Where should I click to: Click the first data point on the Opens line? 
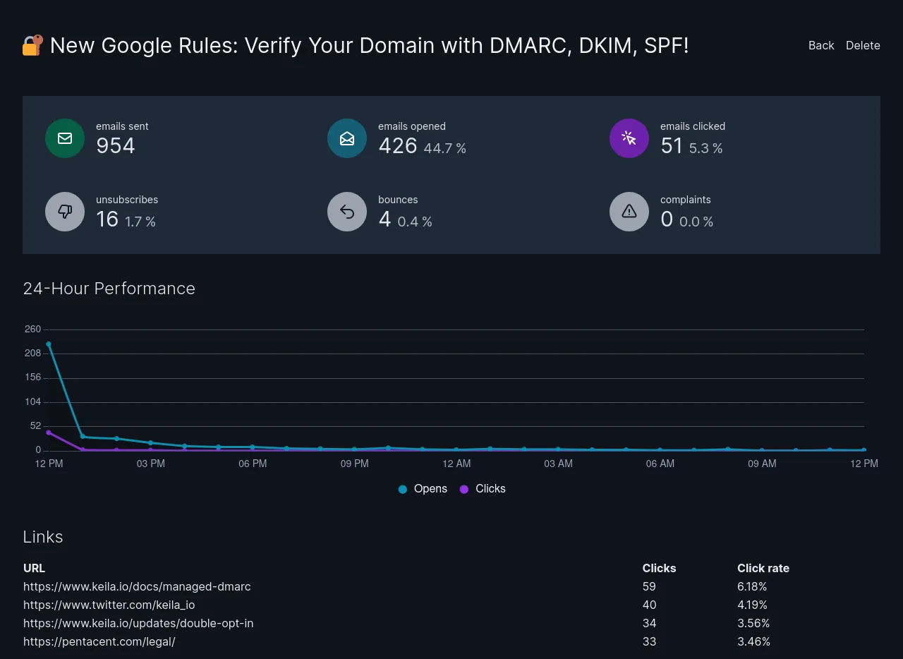49,344
